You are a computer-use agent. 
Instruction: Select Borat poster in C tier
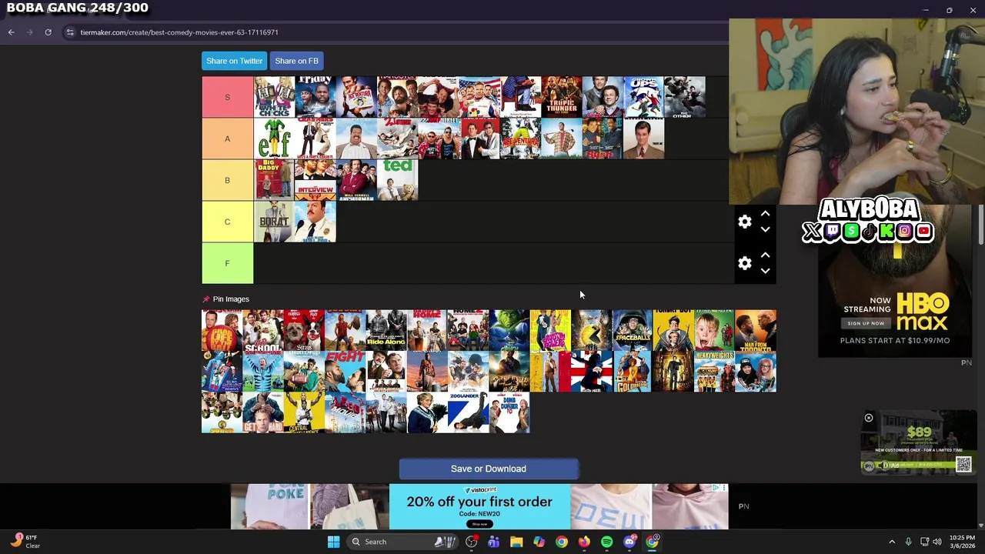tap(274, 222)
